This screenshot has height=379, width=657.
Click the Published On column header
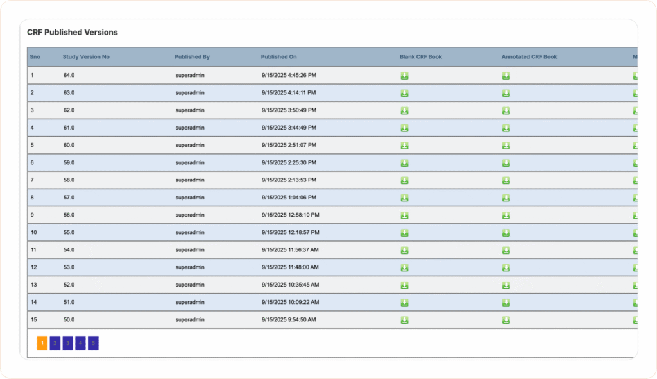click(x=278, y=56)
